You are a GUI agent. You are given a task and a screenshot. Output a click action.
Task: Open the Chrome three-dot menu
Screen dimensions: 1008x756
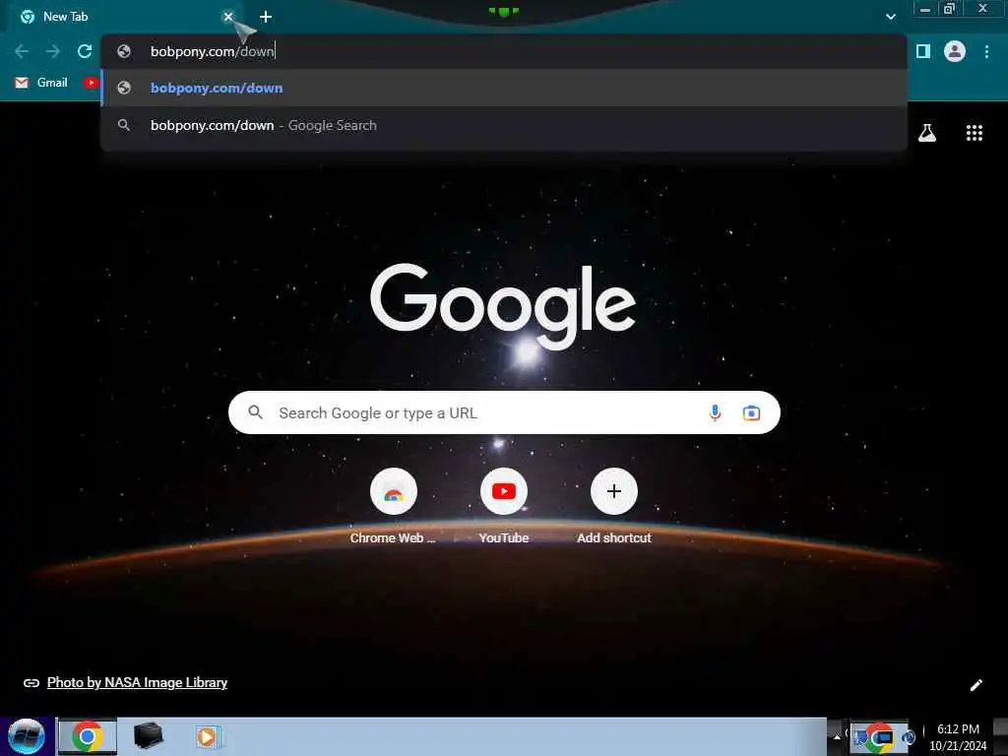[986, 51]
